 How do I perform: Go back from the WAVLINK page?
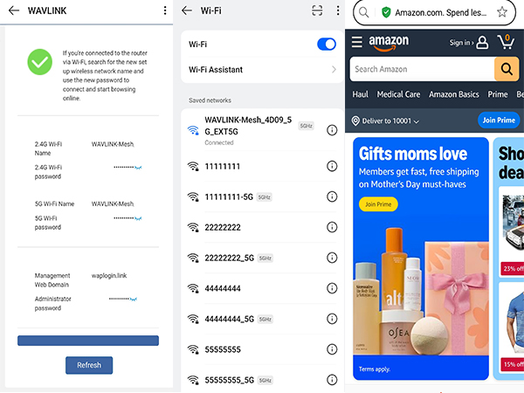(14, 10)
